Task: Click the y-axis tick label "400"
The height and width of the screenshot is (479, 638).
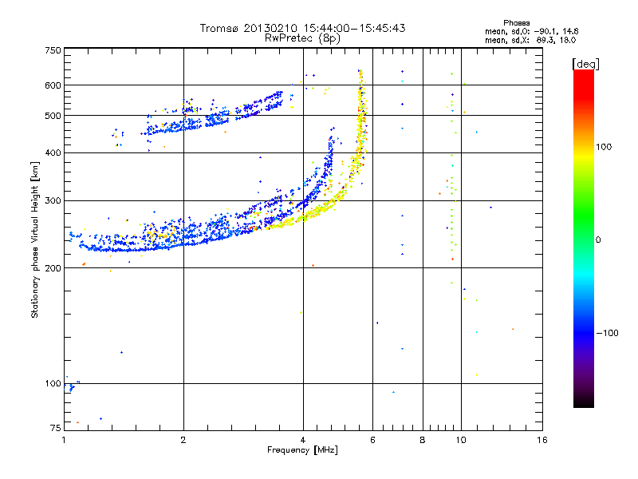Action: point(53,152)
